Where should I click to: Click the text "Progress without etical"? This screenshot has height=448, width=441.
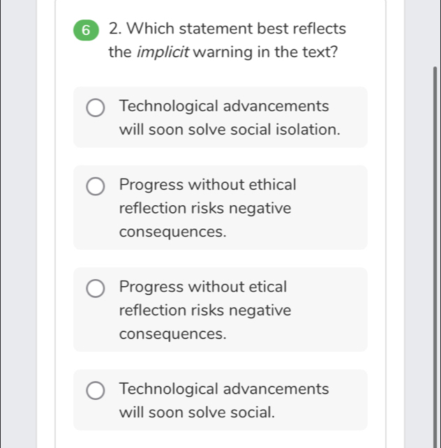(203, 287)
